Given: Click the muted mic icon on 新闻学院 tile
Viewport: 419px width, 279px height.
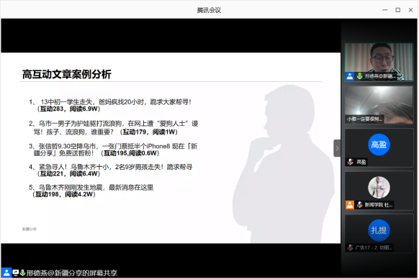Looking at the screenshot, I should point(360,205).
